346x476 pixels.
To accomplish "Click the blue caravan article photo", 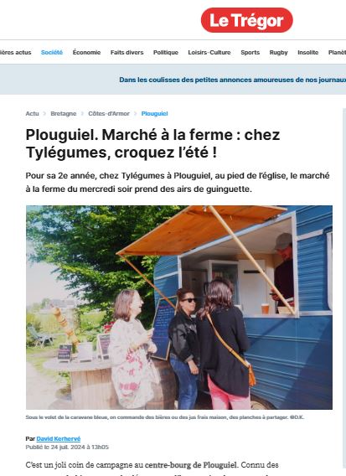I will tap(179, 308).
